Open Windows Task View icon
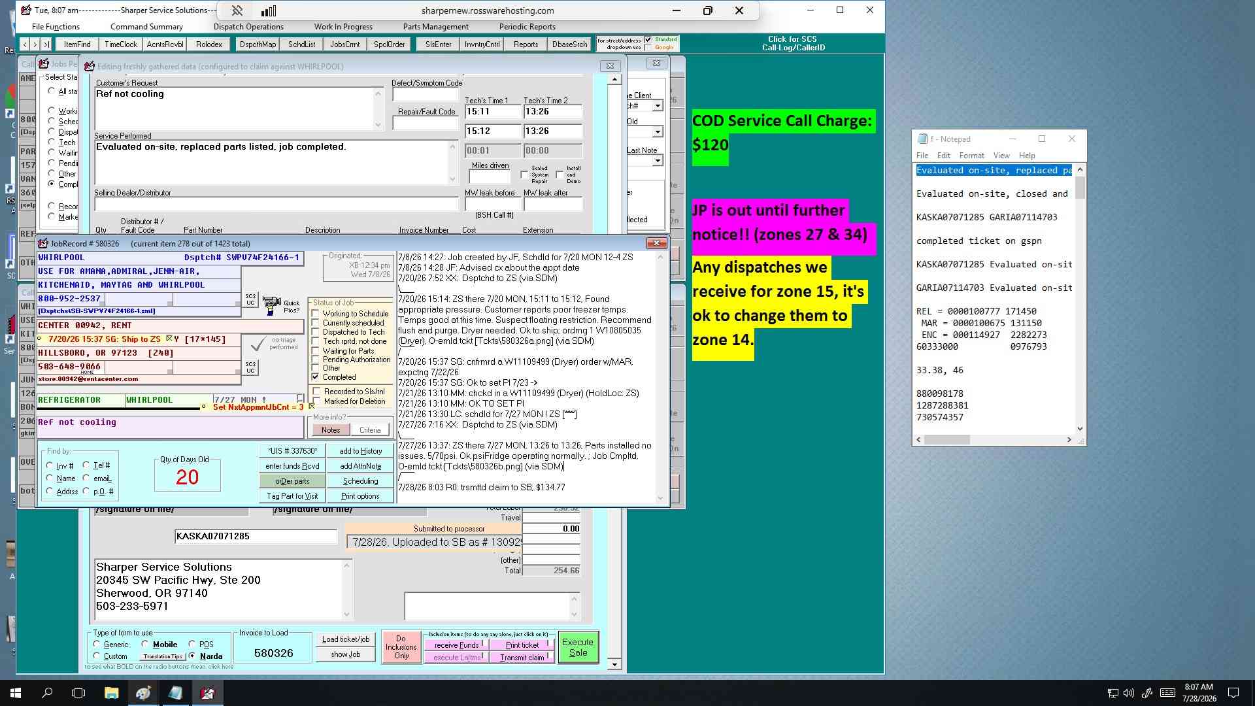 tap(78, 693)
